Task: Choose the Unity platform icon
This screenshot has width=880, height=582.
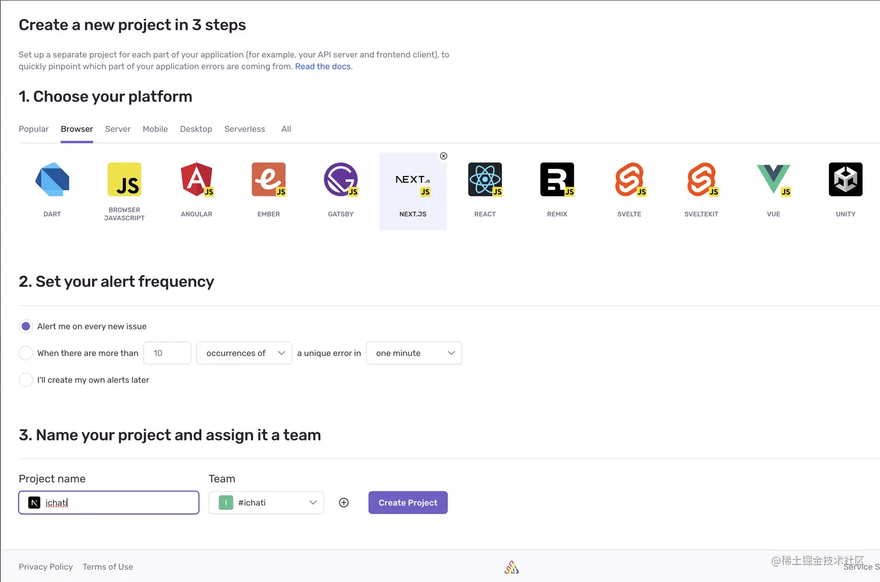Action: point(846,179)
